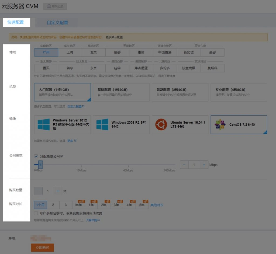The width and height of the screenshot is (276, 254).
Task: Open the 购买记录 button
Action: click(55, 6)
